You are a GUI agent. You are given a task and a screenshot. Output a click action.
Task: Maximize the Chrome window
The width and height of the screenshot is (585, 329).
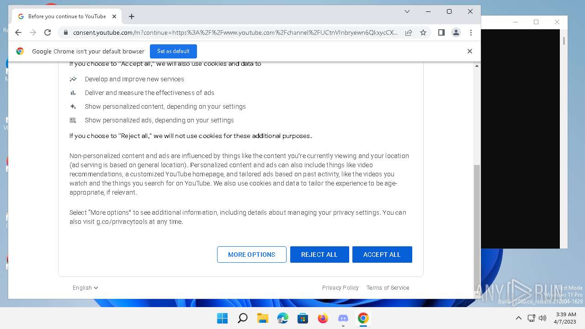click(x=449, y=11)
